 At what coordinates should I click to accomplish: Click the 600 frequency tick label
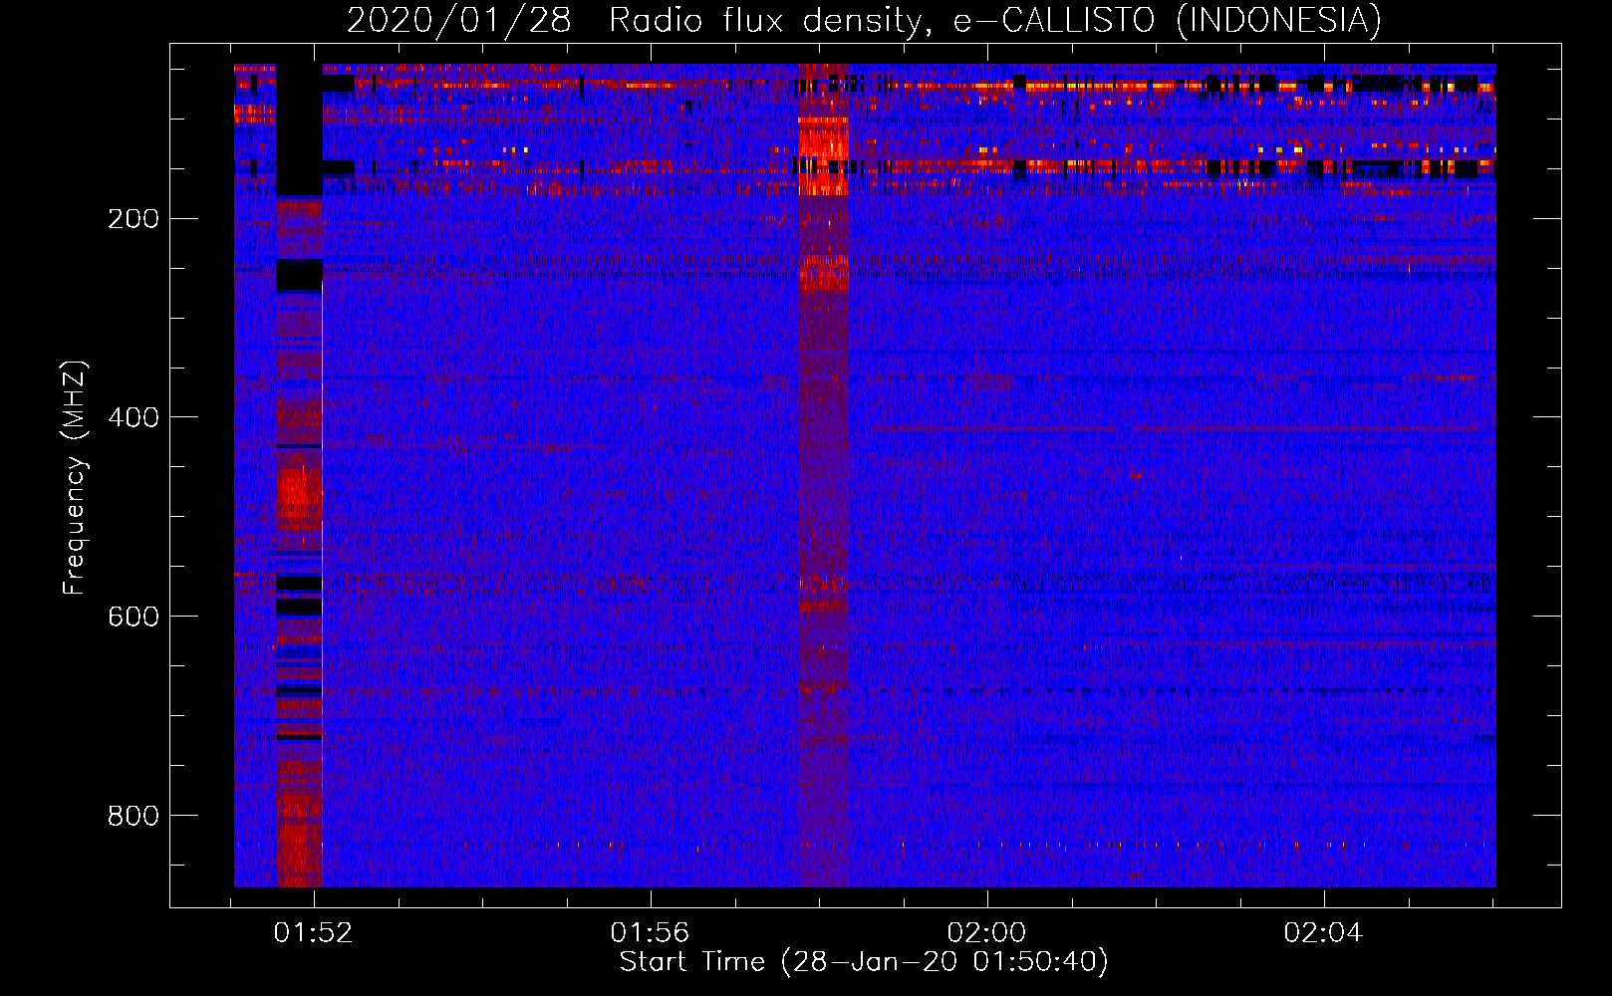click(134, 617)
